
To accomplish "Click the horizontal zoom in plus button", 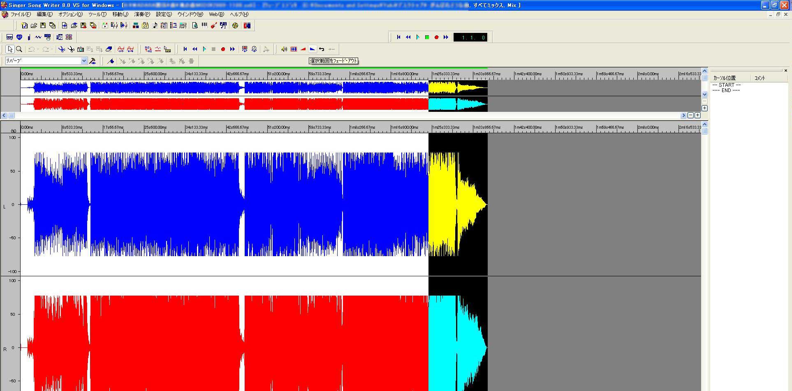I will pyautogui.click(x=697, y=116).
